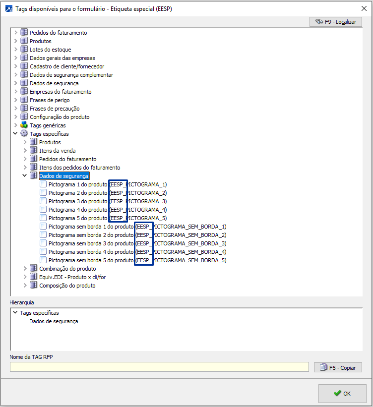Screen dimensions: 373x407
Task: Check Pictograma 3 do produto checkbox
Action: tap(43, 201)
